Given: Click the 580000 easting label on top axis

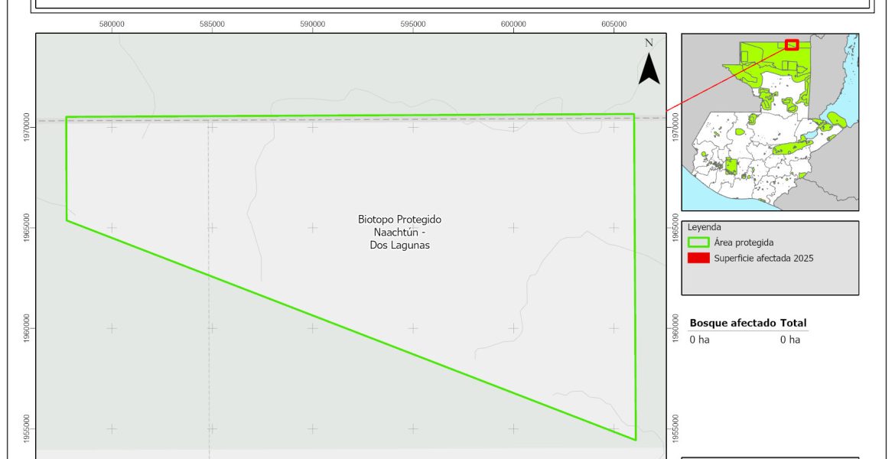Looking at the screenshot, I should [x=112, y=24].
